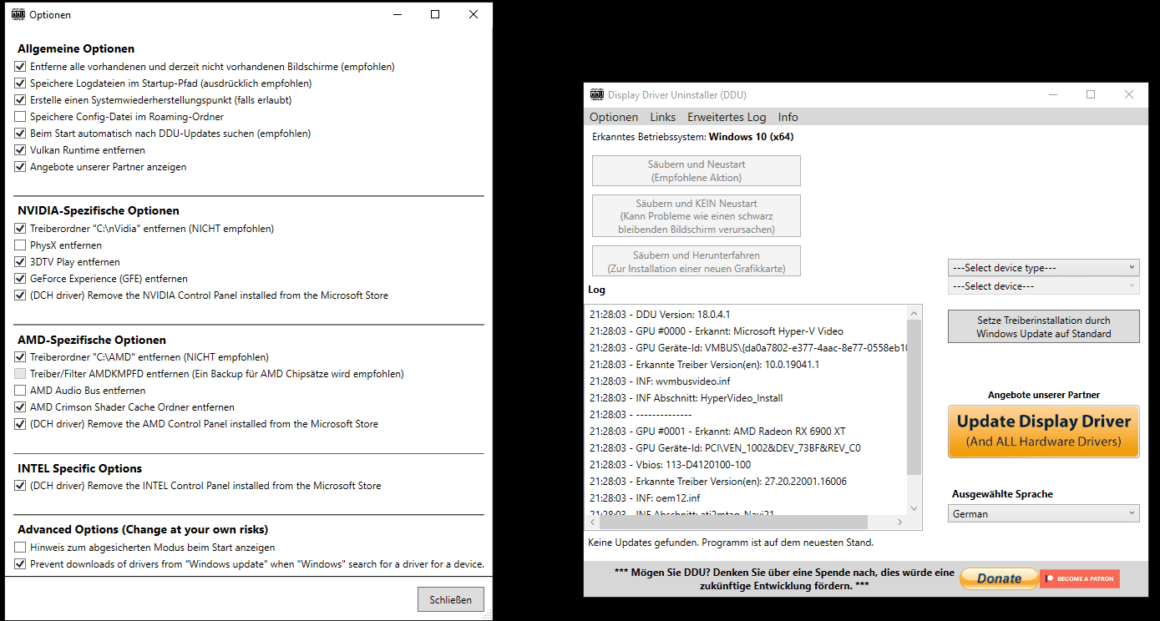This screenshot has width=1160, height=621.
Task: Click 'Säubern und KEIN Neustart' button
Action: tap(697, 216)
